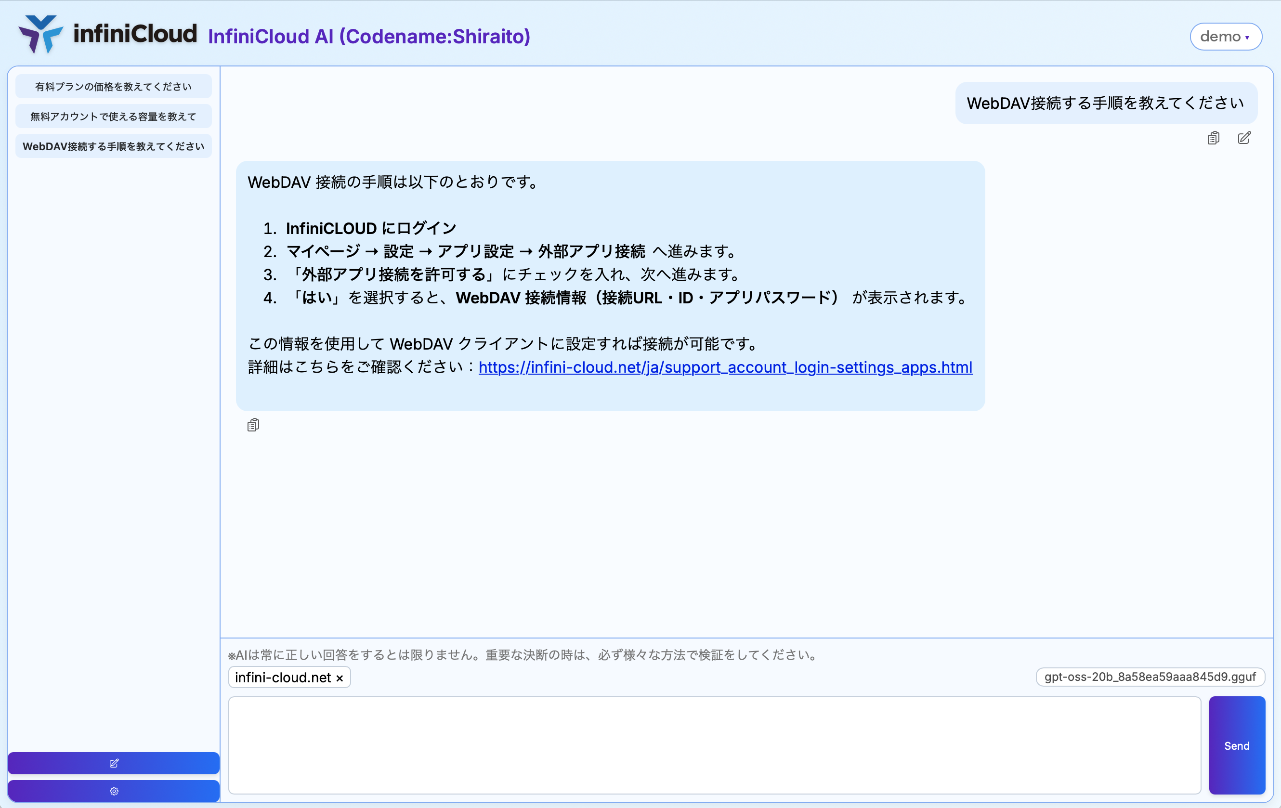Open the demo user dropdown
Viewport: 1281px width, 808px height.
[1225, 36]
